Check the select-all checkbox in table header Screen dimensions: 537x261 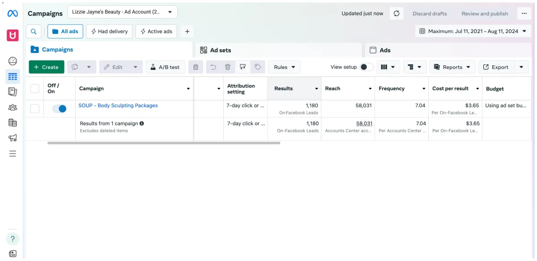click(x=35, y=88)
